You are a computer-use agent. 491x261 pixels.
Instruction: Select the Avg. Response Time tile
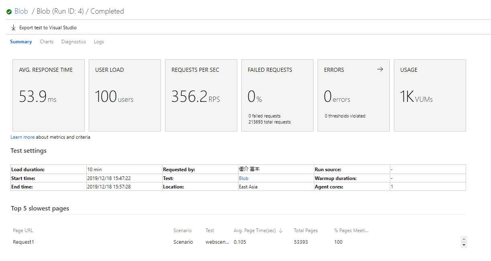point(49,95)
